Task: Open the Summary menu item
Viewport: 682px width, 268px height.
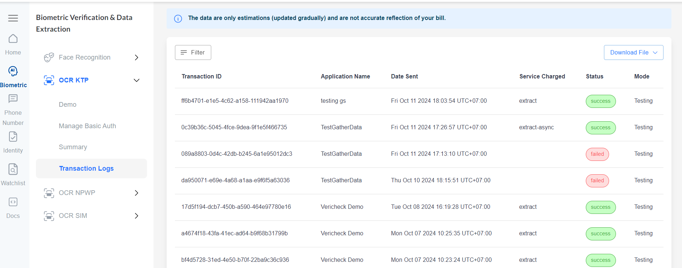Action: (x=73, y=147)
